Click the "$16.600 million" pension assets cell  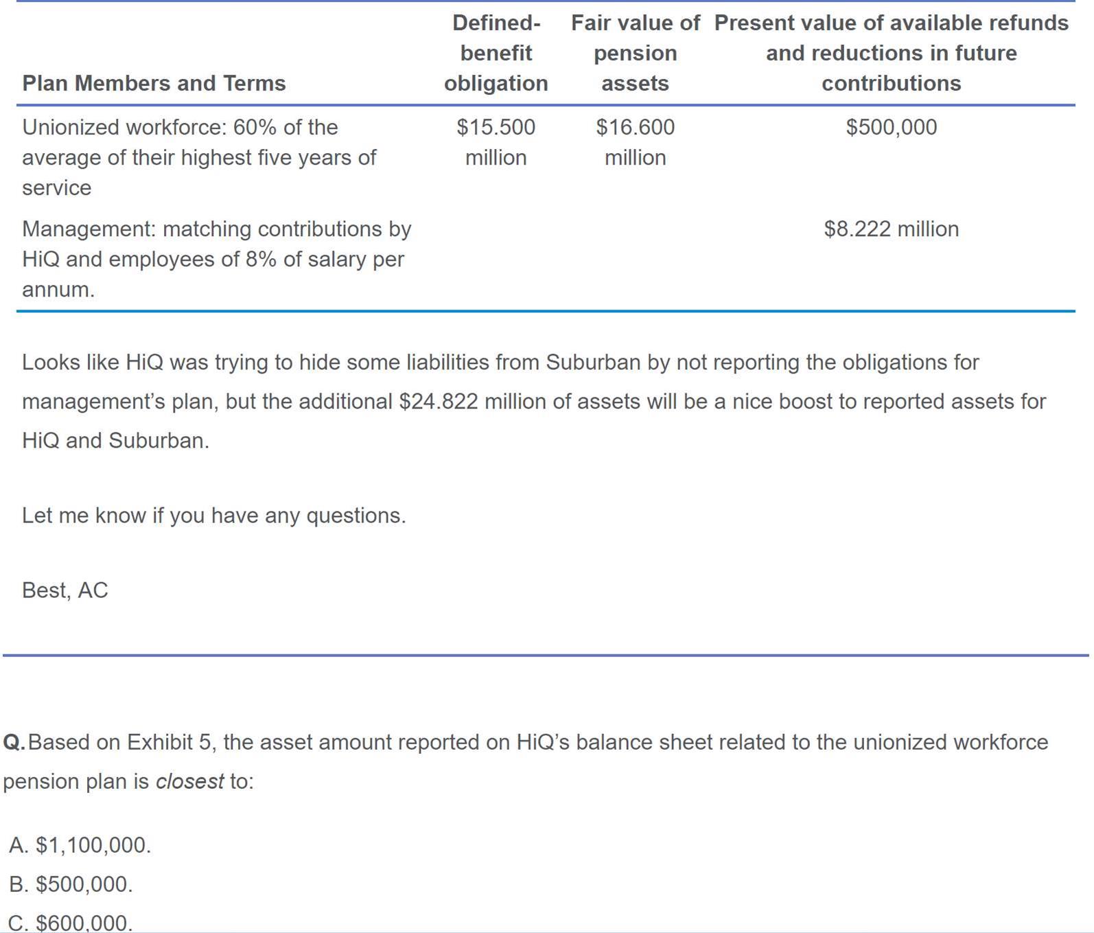point(635,142)
